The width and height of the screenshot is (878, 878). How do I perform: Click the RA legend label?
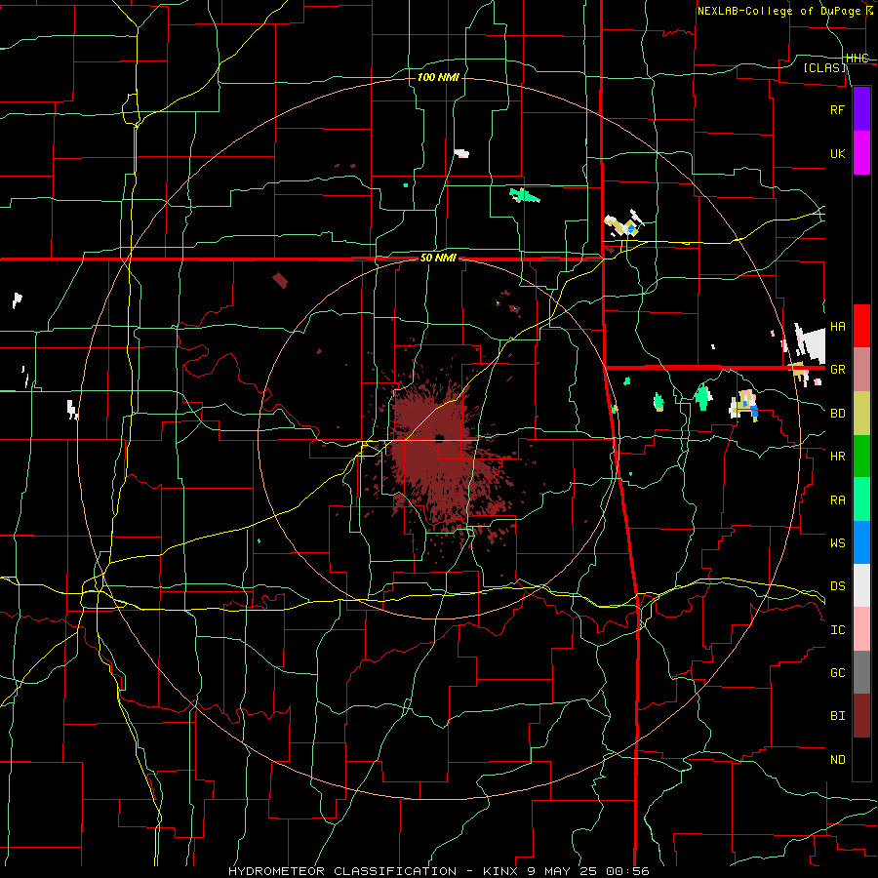click(837, 500)
